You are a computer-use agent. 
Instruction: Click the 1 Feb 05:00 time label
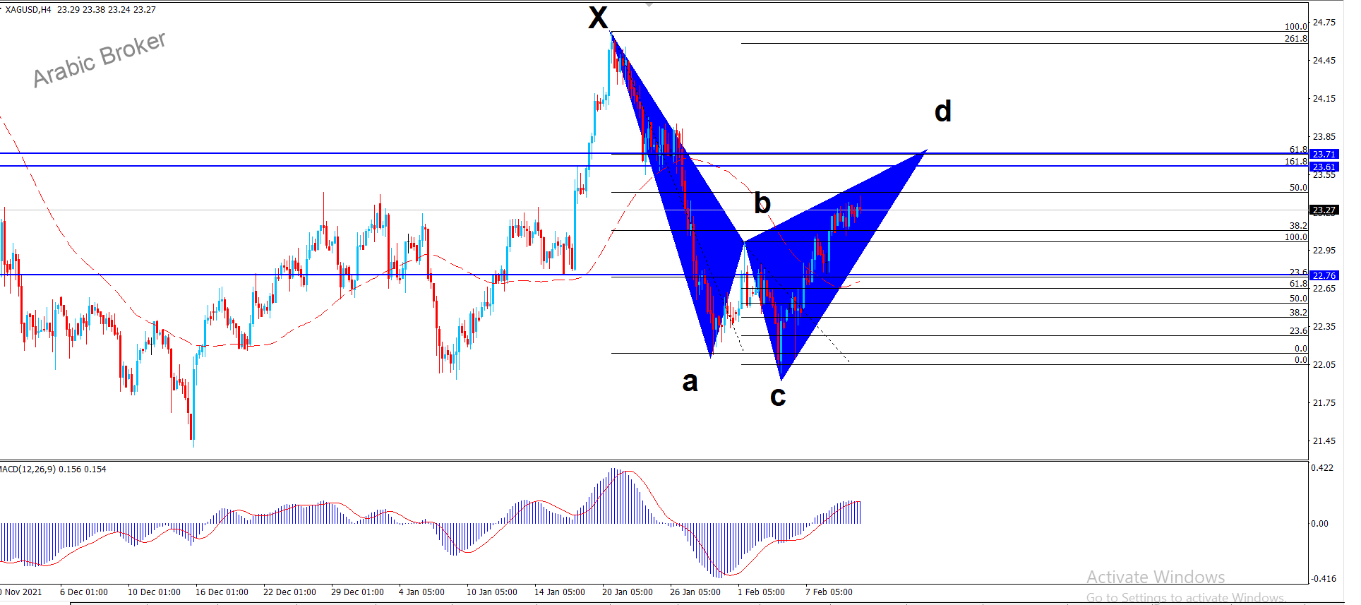click(761, 592)
